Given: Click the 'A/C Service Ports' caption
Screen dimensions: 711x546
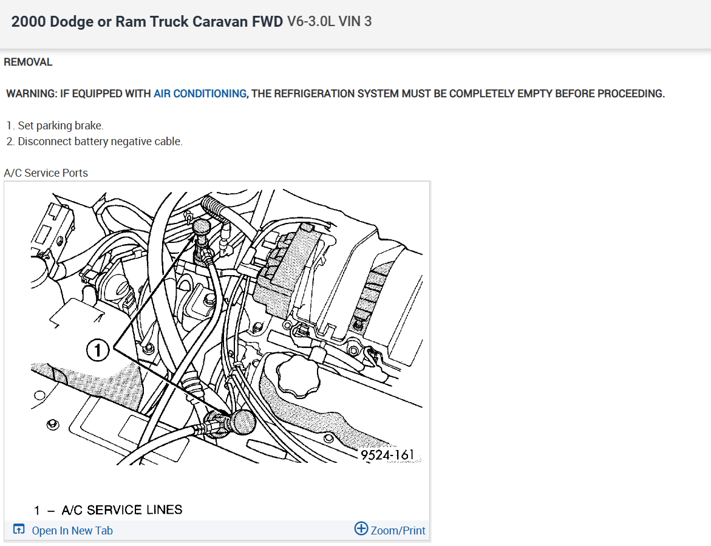Looking at the screenshot, I should coord(46,172).
